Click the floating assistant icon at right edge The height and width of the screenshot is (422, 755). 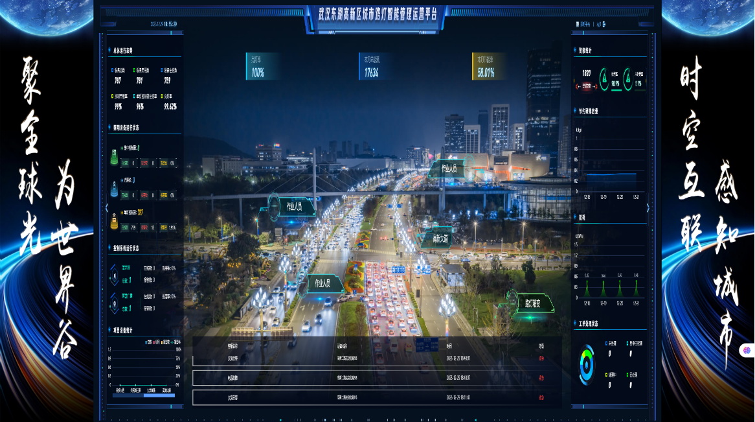(746, 351)
